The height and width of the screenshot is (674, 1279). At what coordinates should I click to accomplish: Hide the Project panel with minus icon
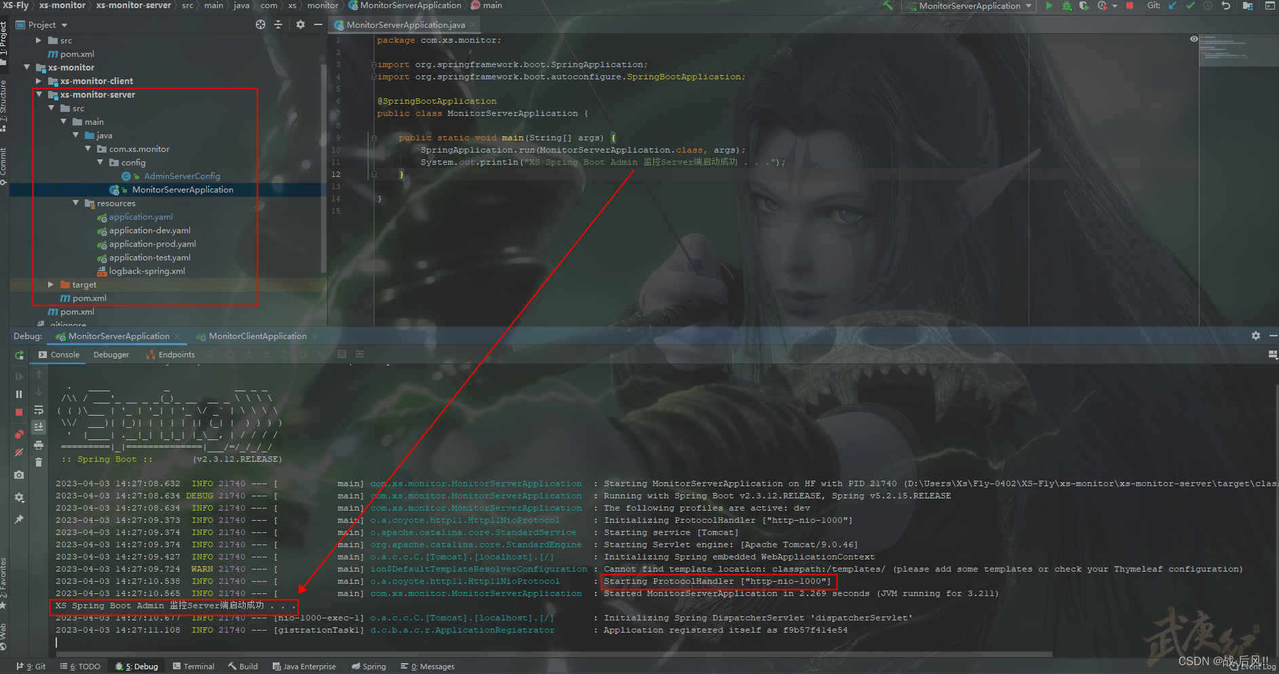click(318, 24)
